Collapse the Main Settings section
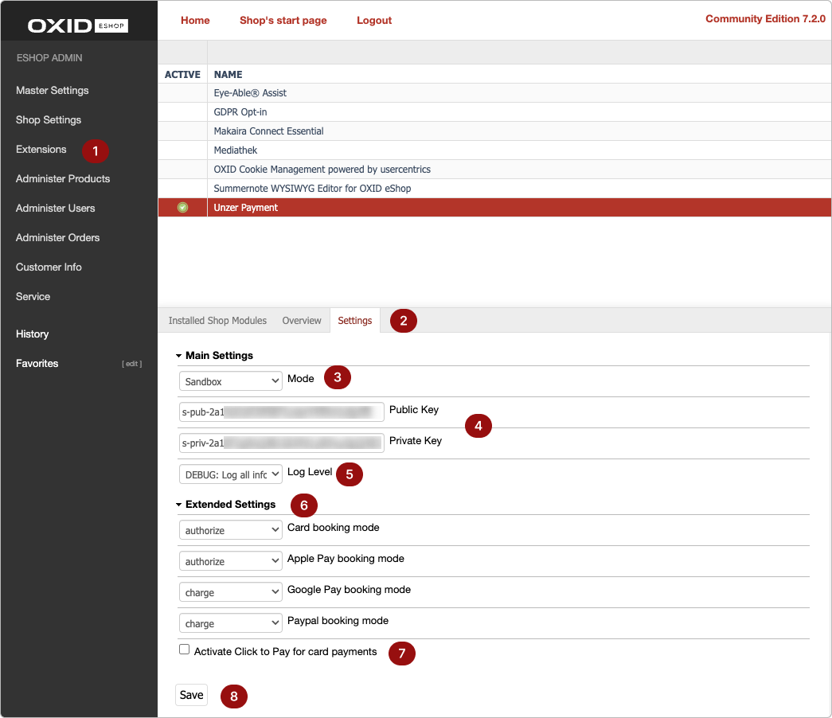 tap(180, 355)
